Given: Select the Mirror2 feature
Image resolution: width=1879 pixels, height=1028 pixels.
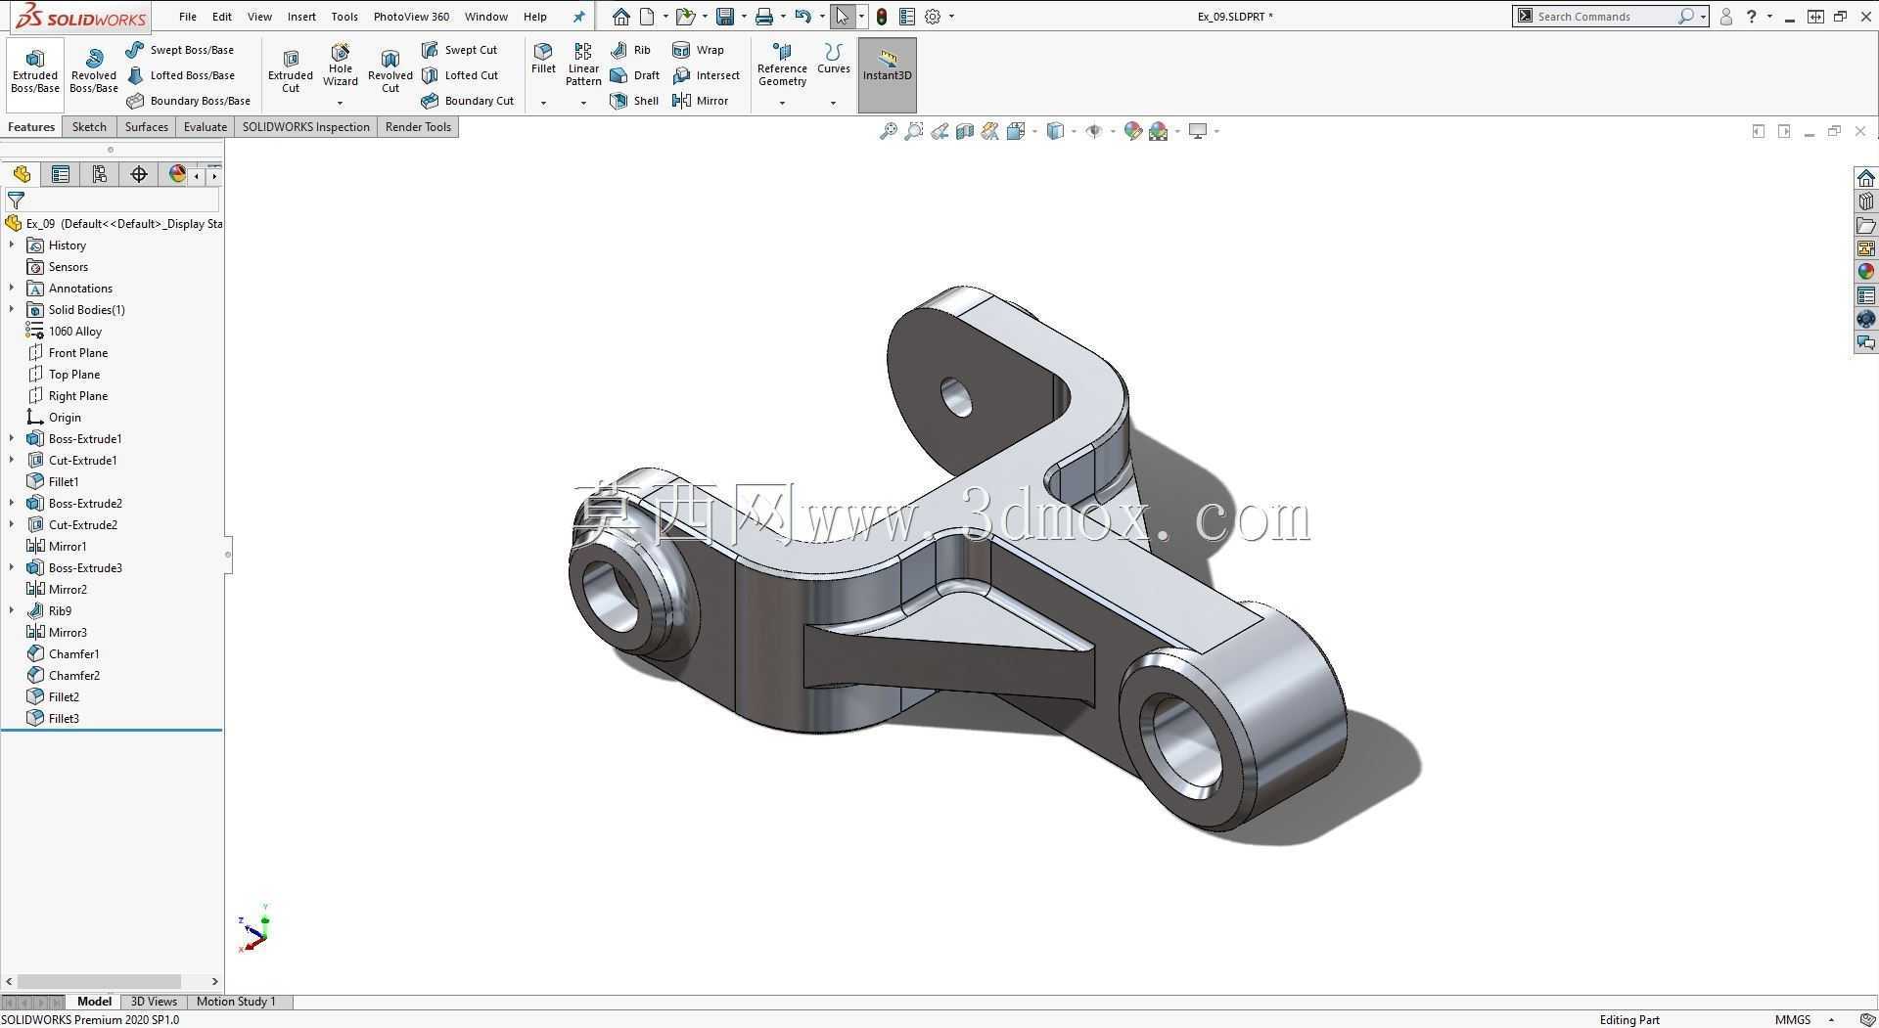Looking at the screenshot, I should [57, 590].
